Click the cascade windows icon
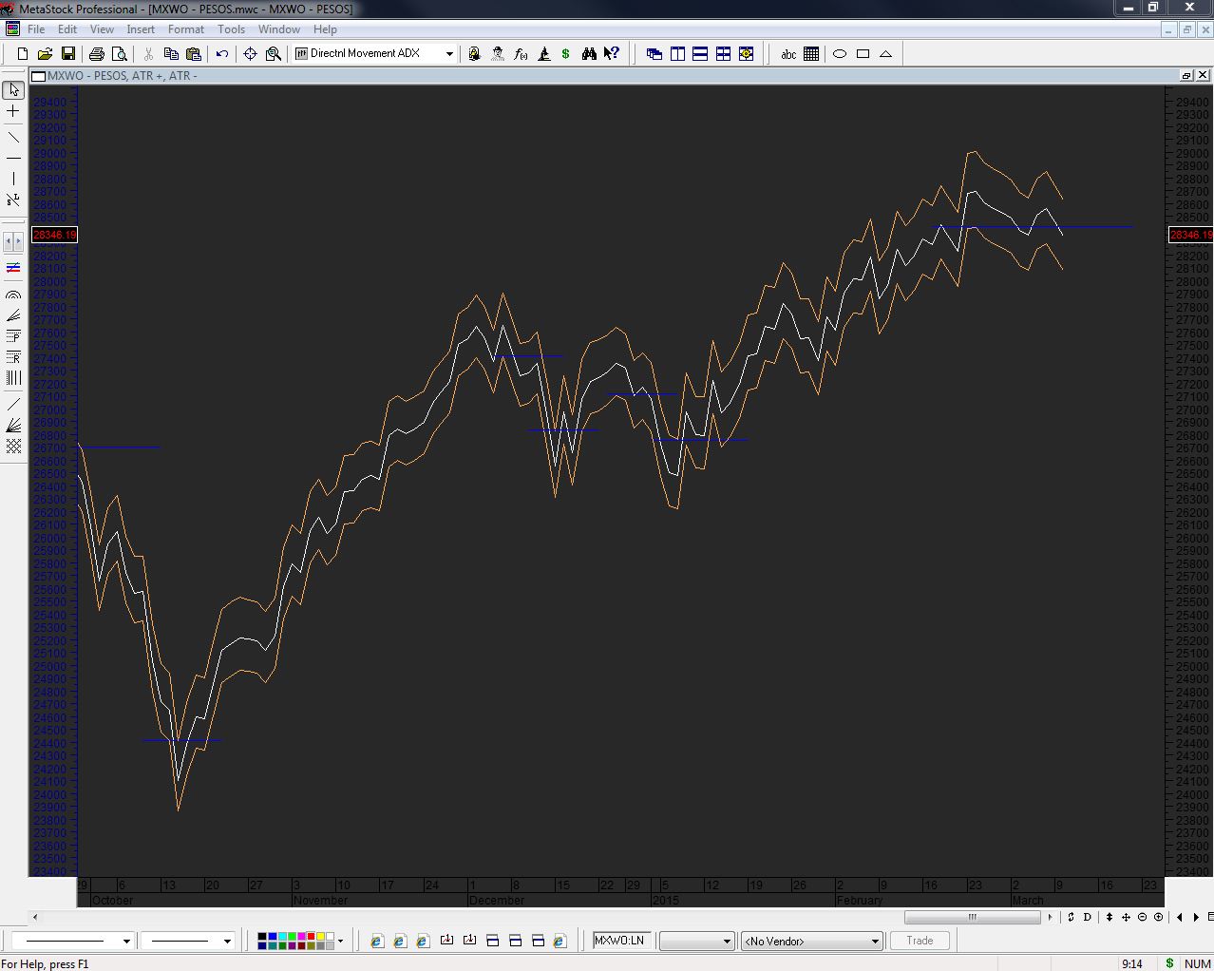The width and height of the screenshot is (1214, 971). pos(654,54)
